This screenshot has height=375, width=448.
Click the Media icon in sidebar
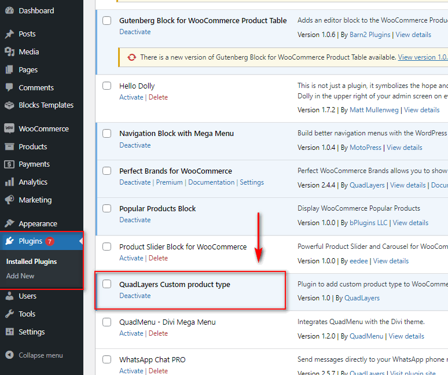pyautogui.click(x=9, y=52)
